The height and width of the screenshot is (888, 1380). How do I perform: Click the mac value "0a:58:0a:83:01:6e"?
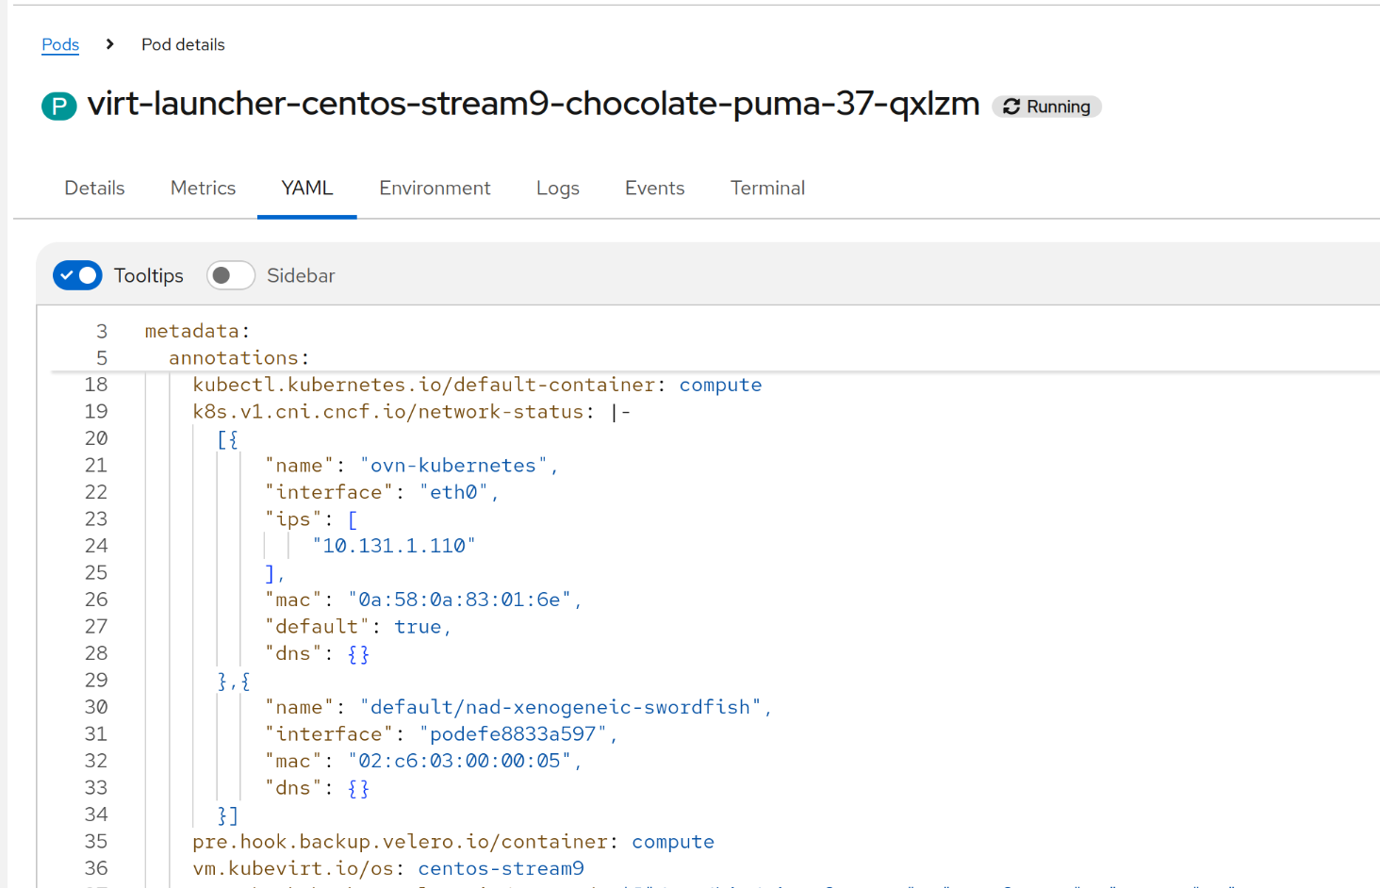point(459,600)
